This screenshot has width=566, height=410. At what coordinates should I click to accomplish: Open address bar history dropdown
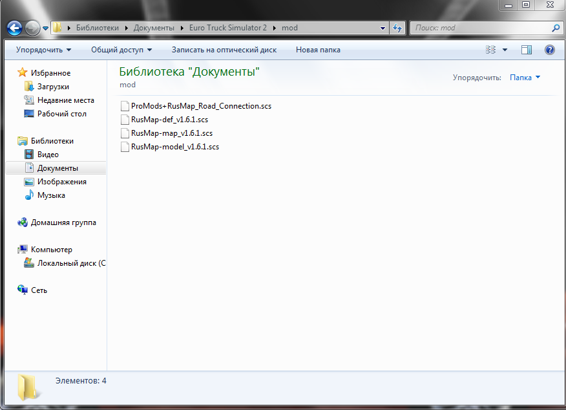[x=383, y=28]
